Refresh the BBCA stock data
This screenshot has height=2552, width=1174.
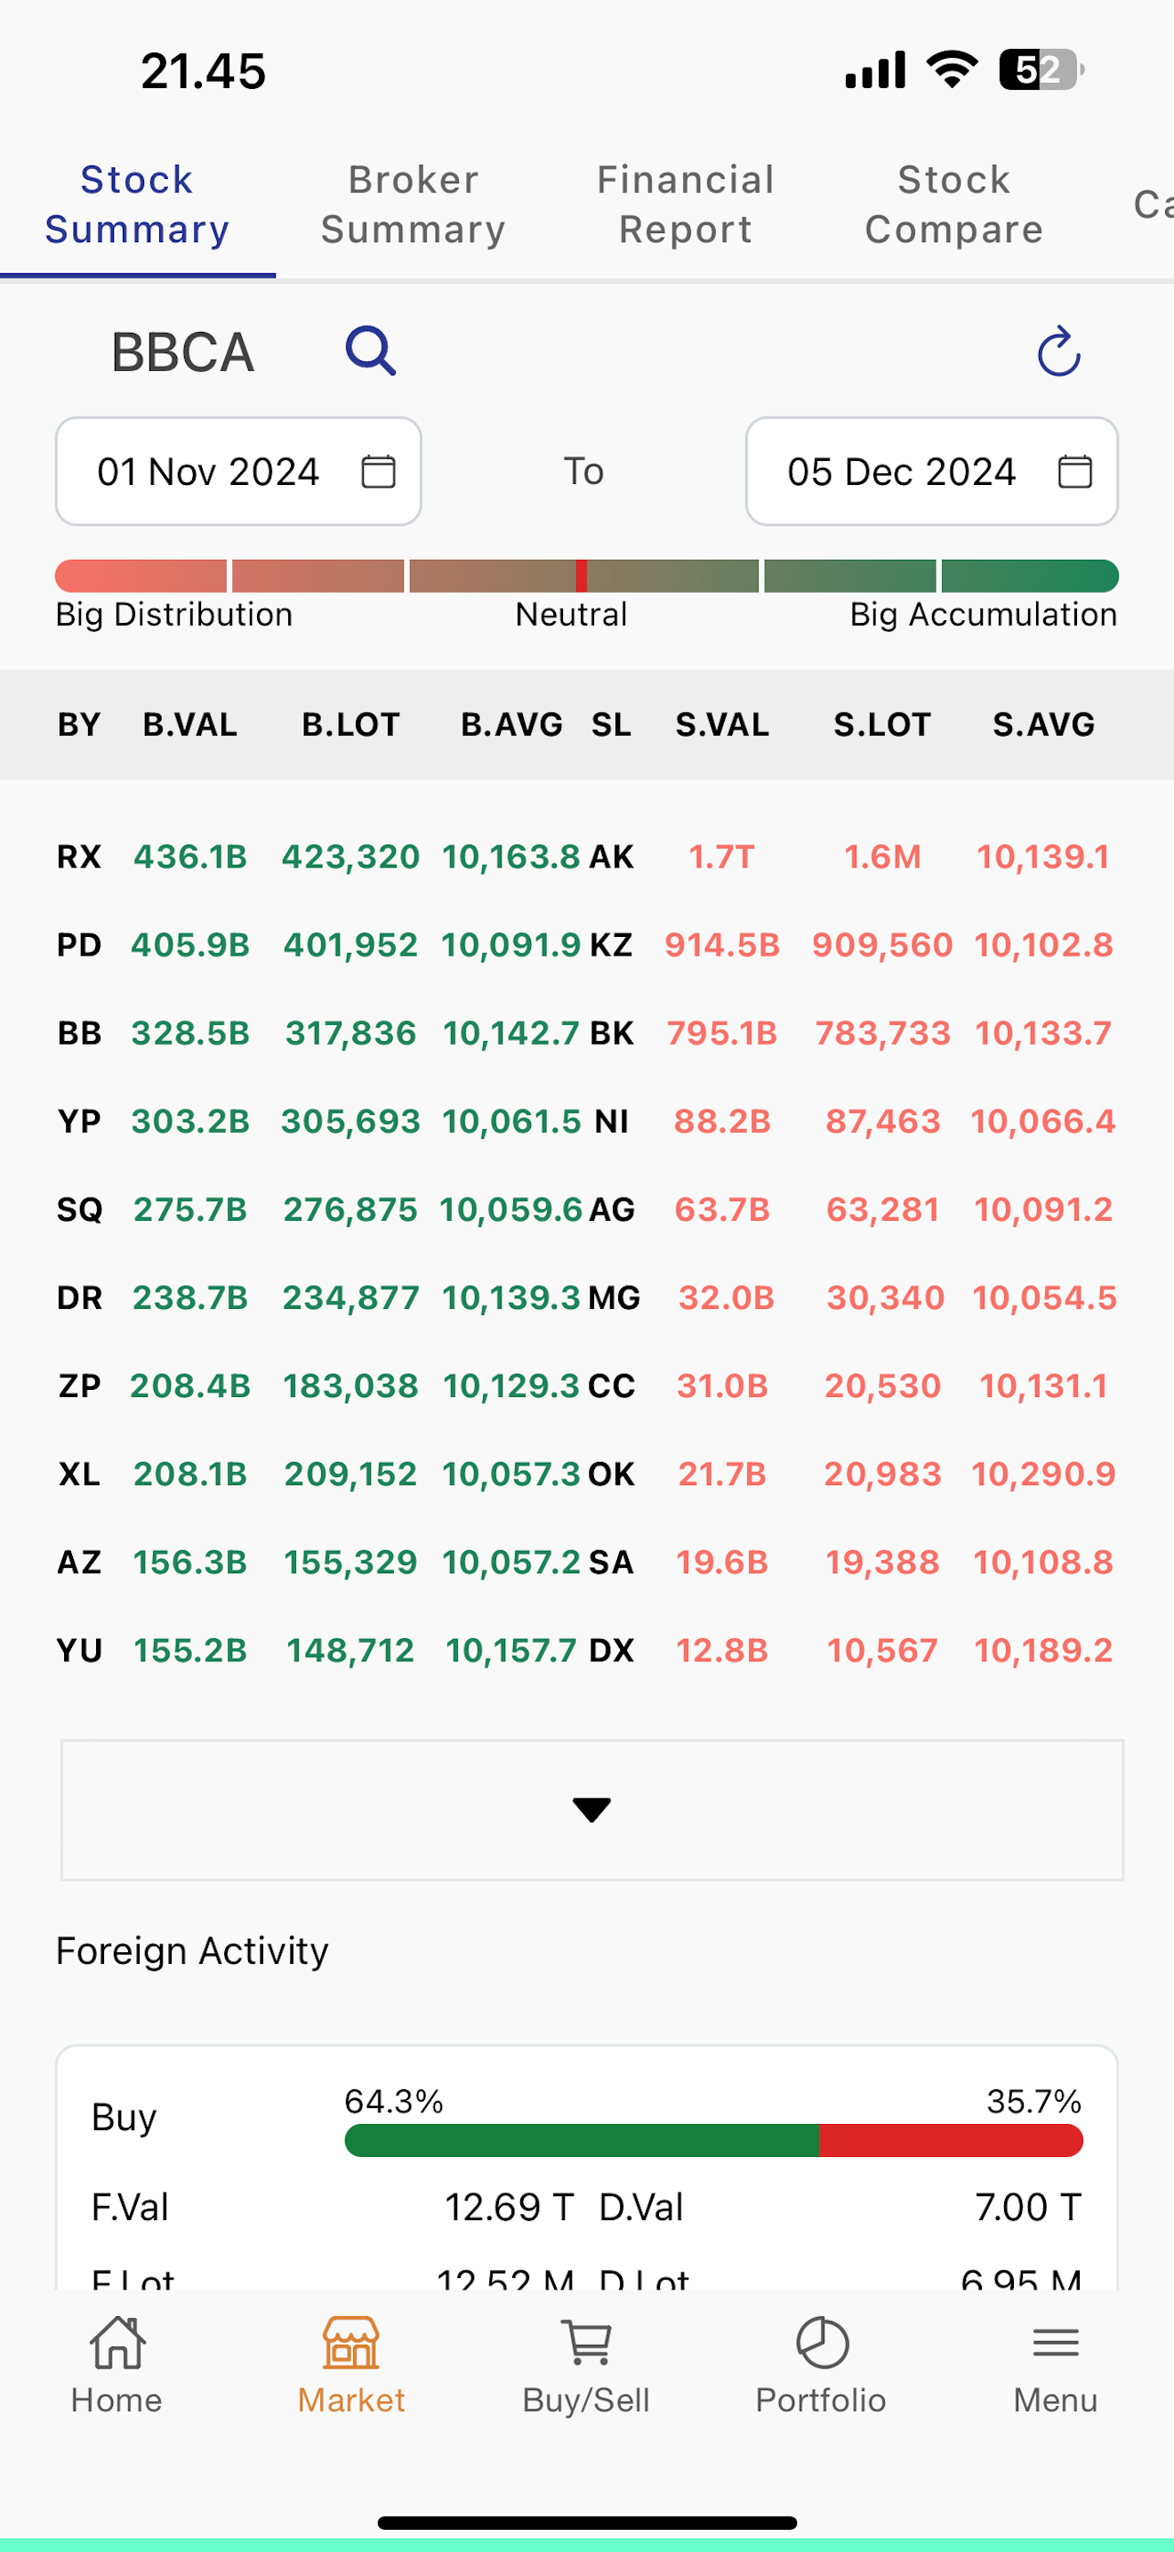point(1058,351)
